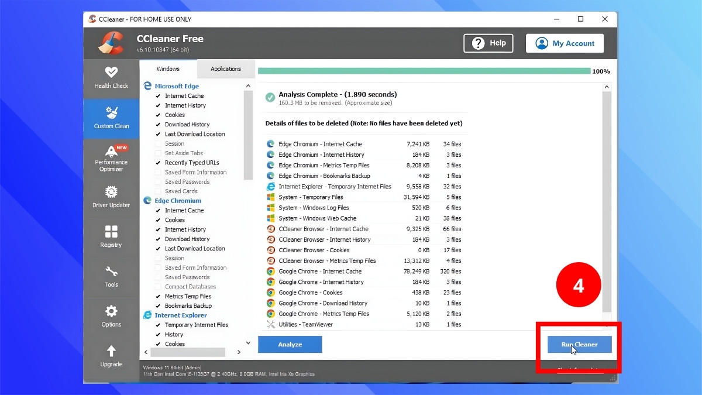This screenshot has width=702, height=395.
Task: Select the Upgrade option in sidebar
Action: (111, 356)
